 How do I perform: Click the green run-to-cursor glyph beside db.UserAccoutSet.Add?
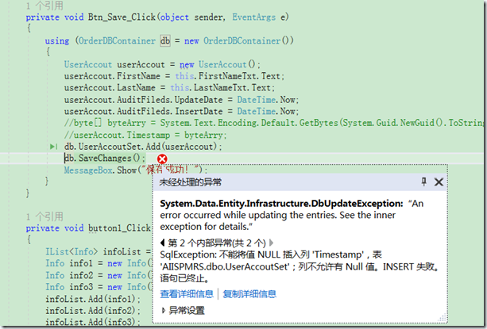tap(53, 147)
